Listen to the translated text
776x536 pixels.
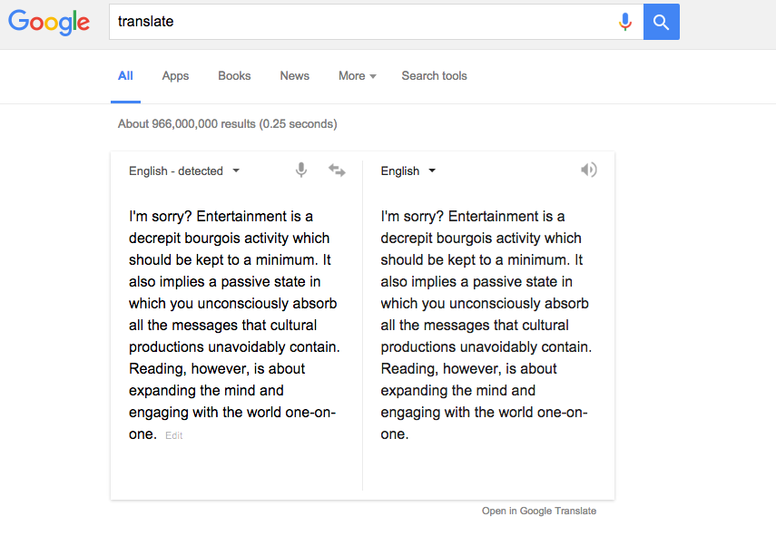pyautogui.click(x=589, y=171)
